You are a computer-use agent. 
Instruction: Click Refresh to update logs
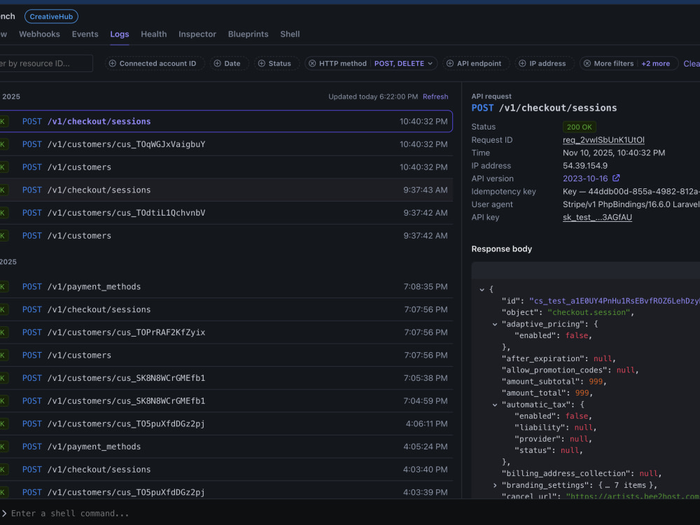[x=435, y=97]
